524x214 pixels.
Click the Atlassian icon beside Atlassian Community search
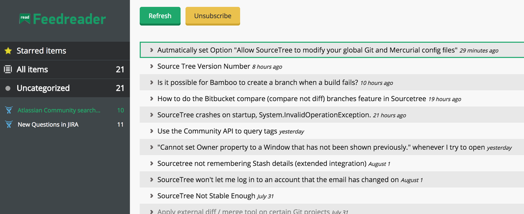9,110
